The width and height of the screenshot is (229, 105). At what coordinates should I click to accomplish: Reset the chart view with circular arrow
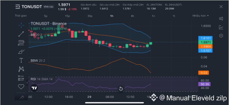[x=121, y=88]
